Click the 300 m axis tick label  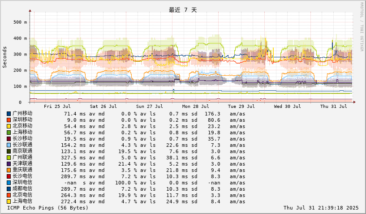coord(20,54)
